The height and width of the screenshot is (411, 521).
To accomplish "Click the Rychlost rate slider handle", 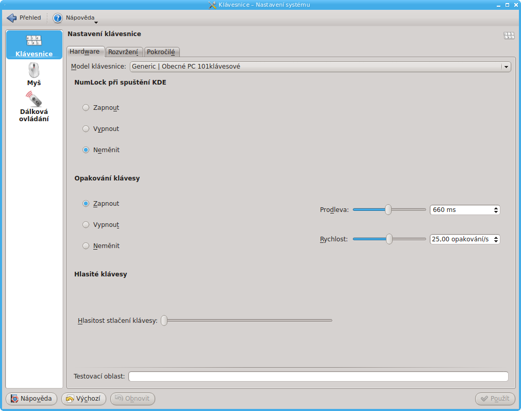I will point(389,239).
